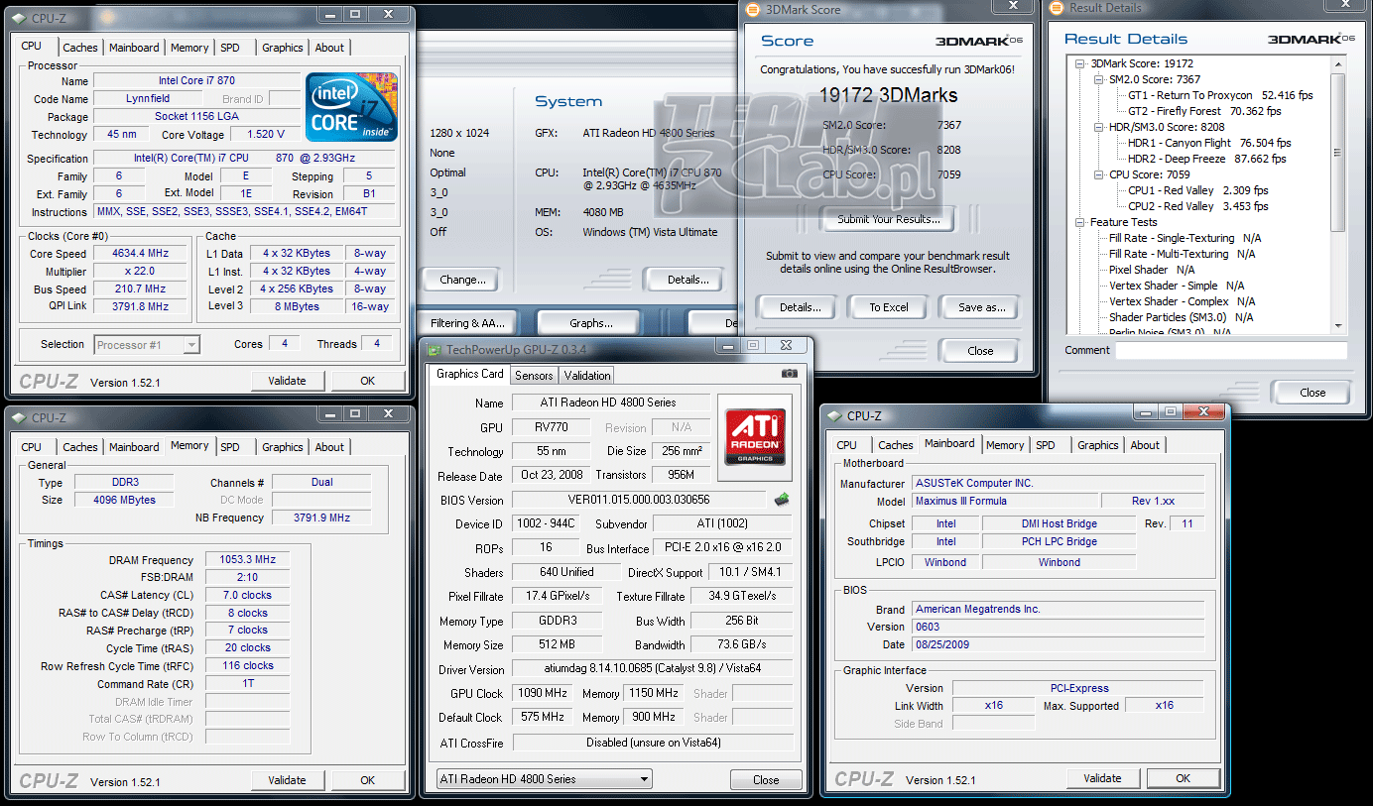Screen dimensions: 1373x806
Task: Close the GPU-Z window with the X
Action: pyautogui.click(x=785, y=345)
